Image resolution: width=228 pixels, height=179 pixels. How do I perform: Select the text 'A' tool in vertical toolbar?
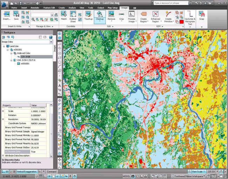pyautogui.click(x=60, y=85)
